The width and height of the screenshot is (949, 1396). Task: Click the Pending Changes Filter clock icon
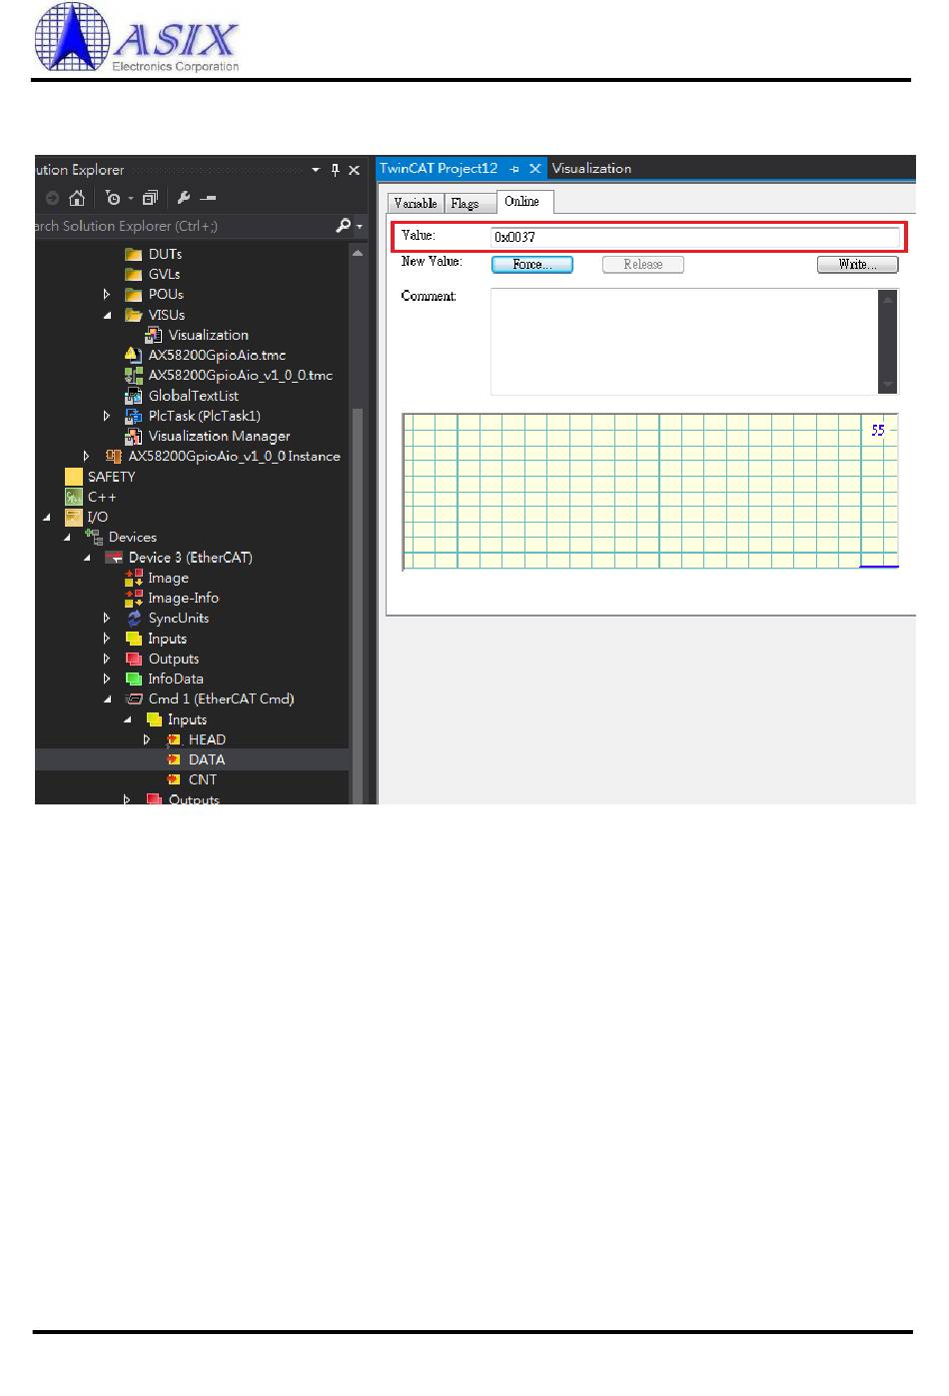pos(113,198)
